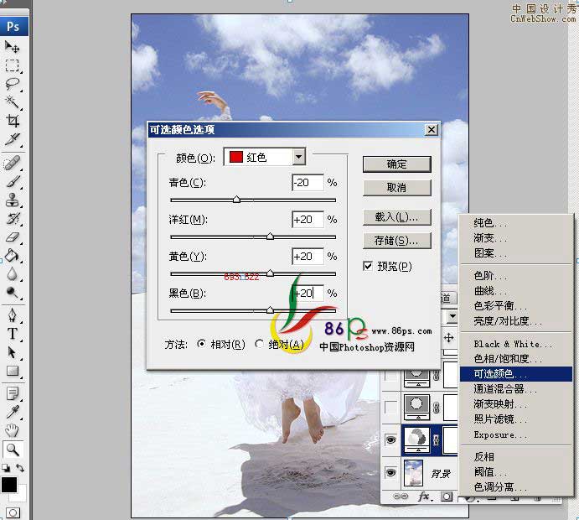The height and width of the screenshot is (520, 579).
Task: Choose 通道混合器 menu item
Action: (x=516, y=389)
